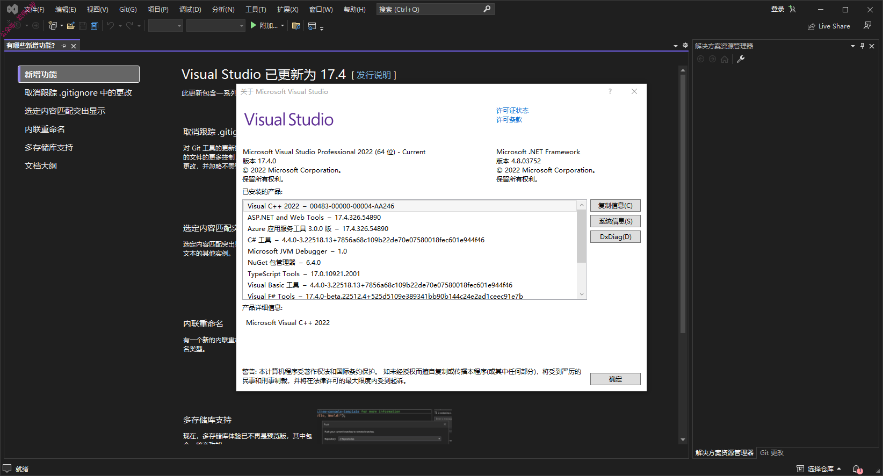
Task: Open the 编辑(E) menu
Action: click(66, 9)
